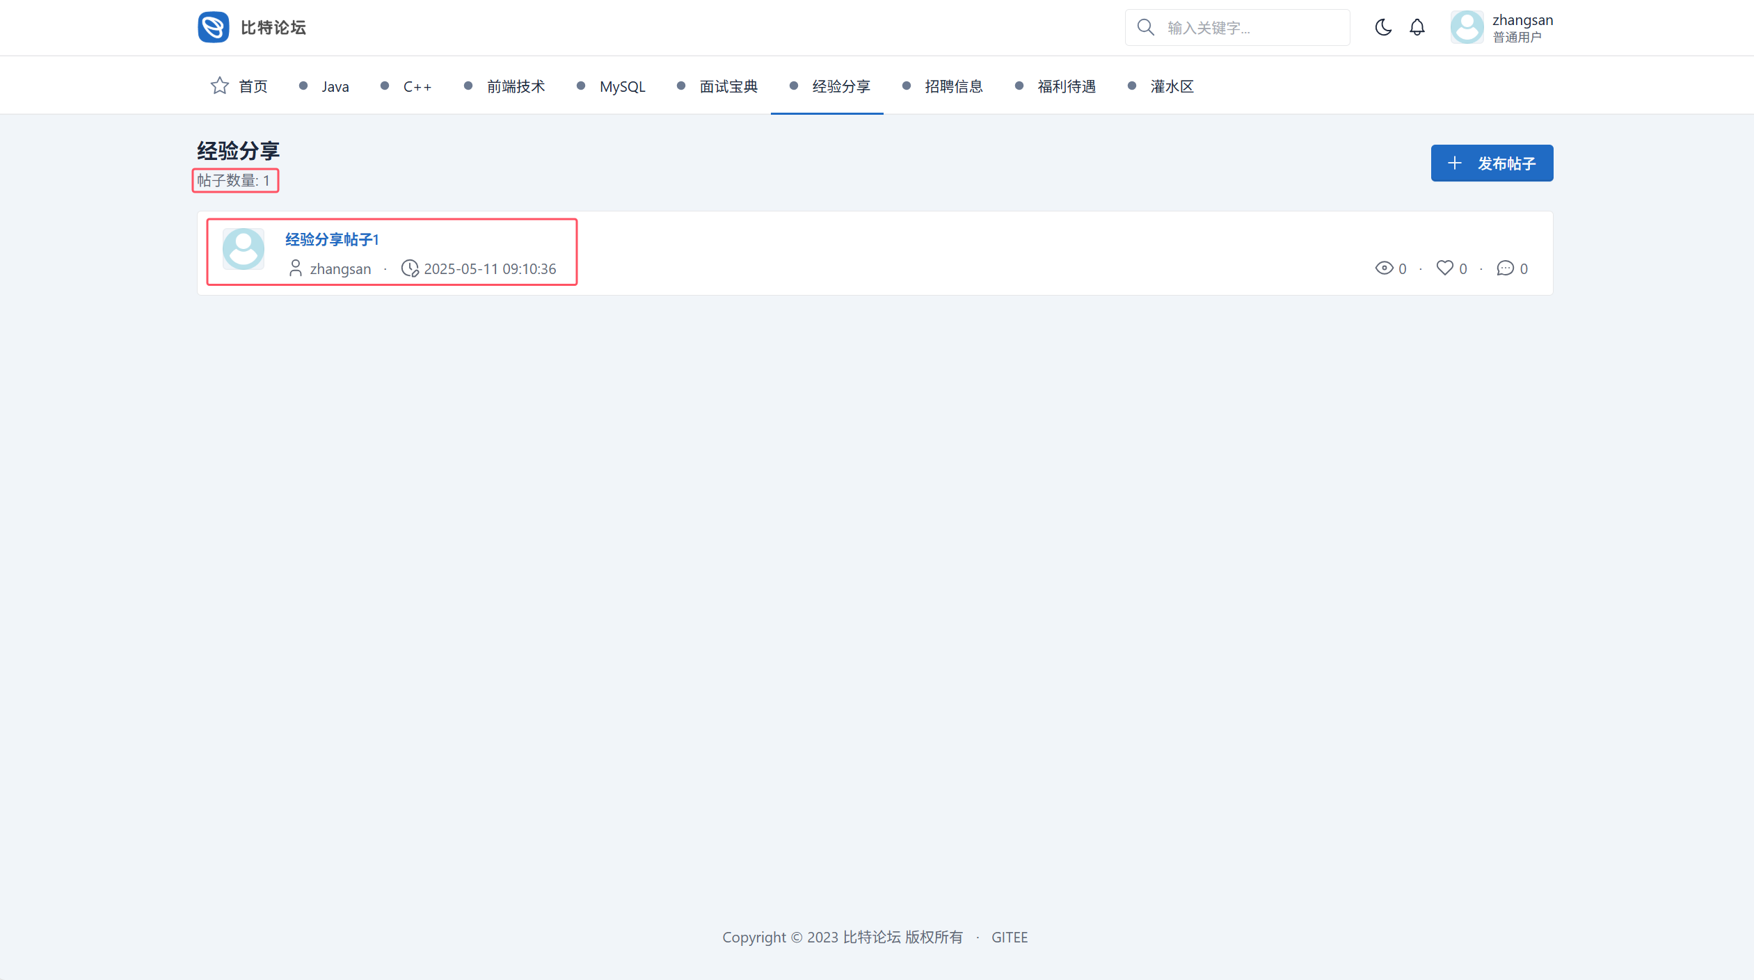The width and height of the screenshot is (1754, 980).
Task: Click the post author's avatar thumbnail
Action: click(x=243, y=248)
